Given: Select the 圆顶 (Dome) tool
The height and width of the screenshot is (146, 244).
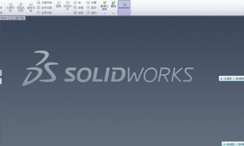Looking at the screenshot, I should pyautogui.click(x=91, y=7).
